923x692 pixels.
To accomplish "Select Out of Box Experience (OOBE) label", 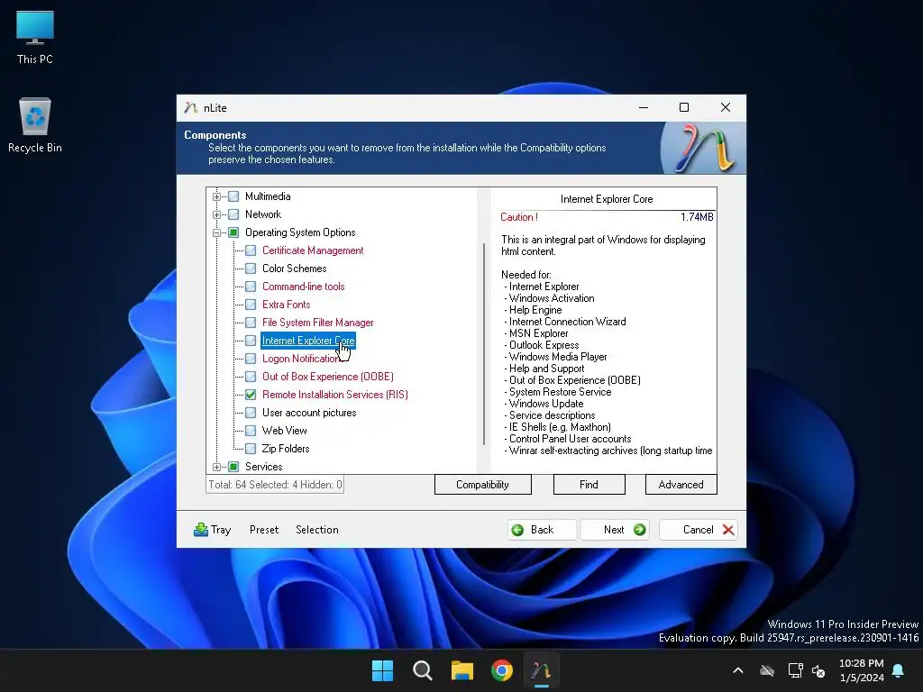I will coord(328,377).
